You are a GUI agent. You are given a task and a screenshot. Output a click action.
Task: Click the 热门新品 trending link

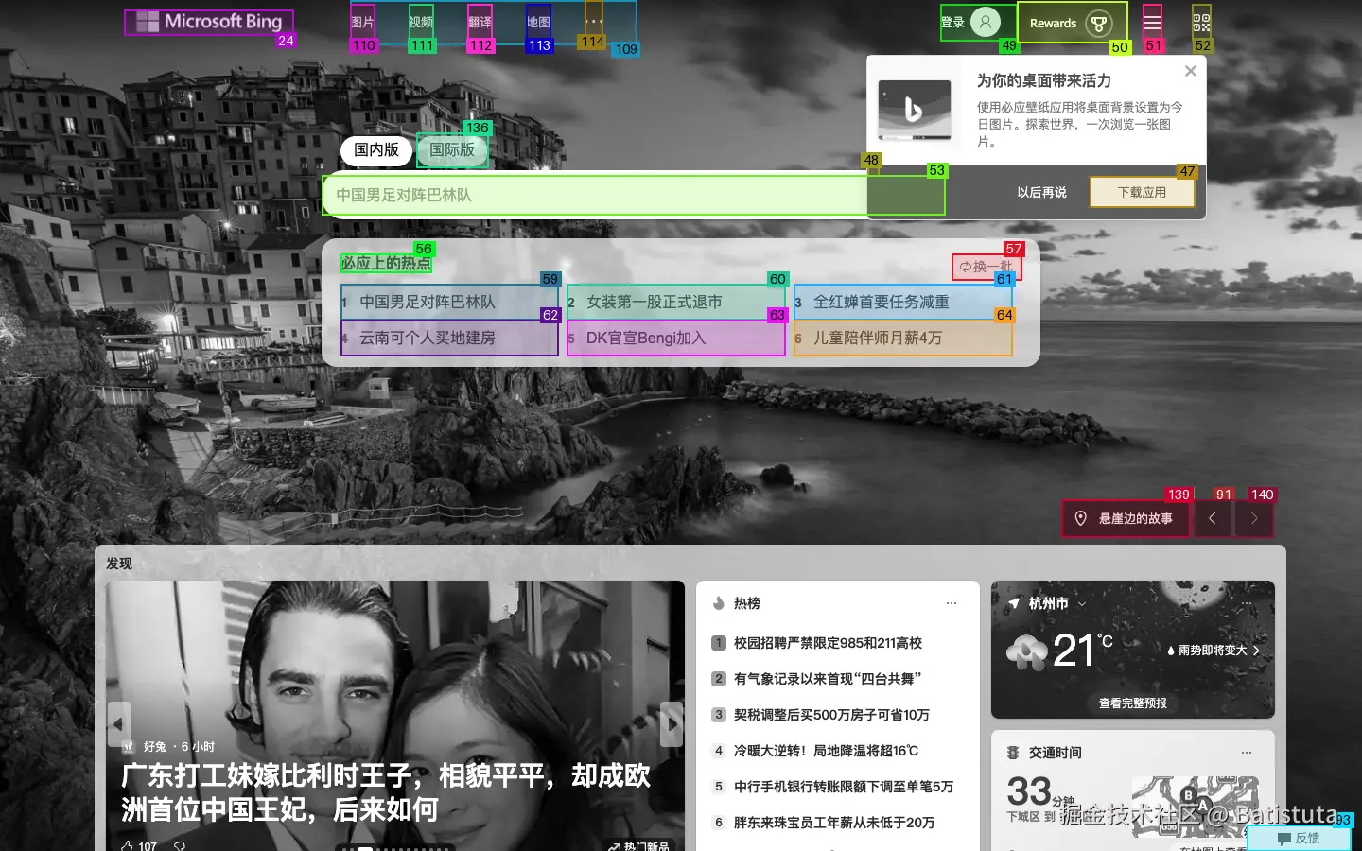[639, 846]
